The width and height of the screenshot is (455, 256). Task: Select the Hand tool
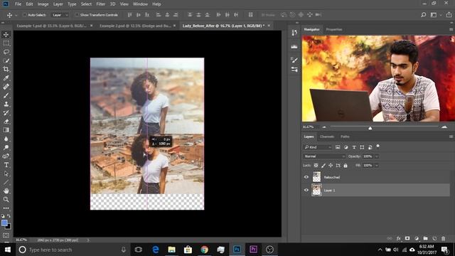(6, 191)
